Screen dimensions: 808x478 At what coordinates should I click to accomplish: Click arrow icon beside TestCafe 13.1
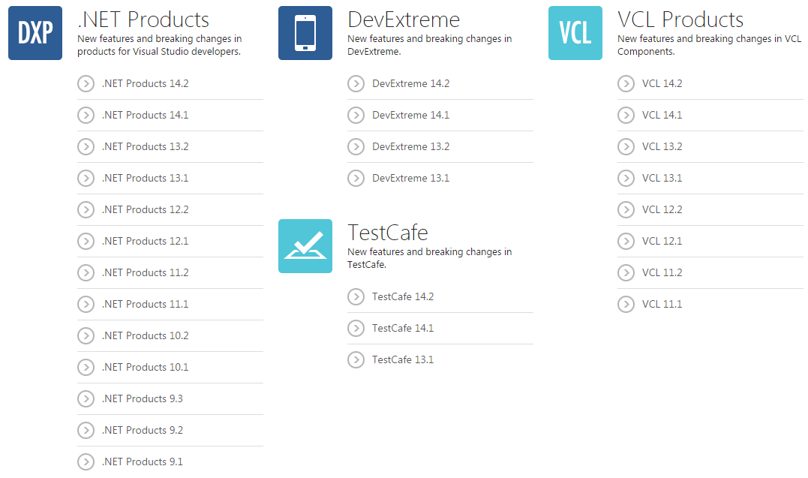click(356, 359)
